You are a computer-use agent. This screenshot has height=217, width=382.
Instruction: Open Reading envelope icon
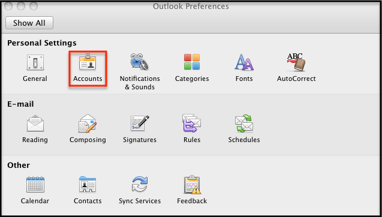pyautogui.click(x=35, y=123)
